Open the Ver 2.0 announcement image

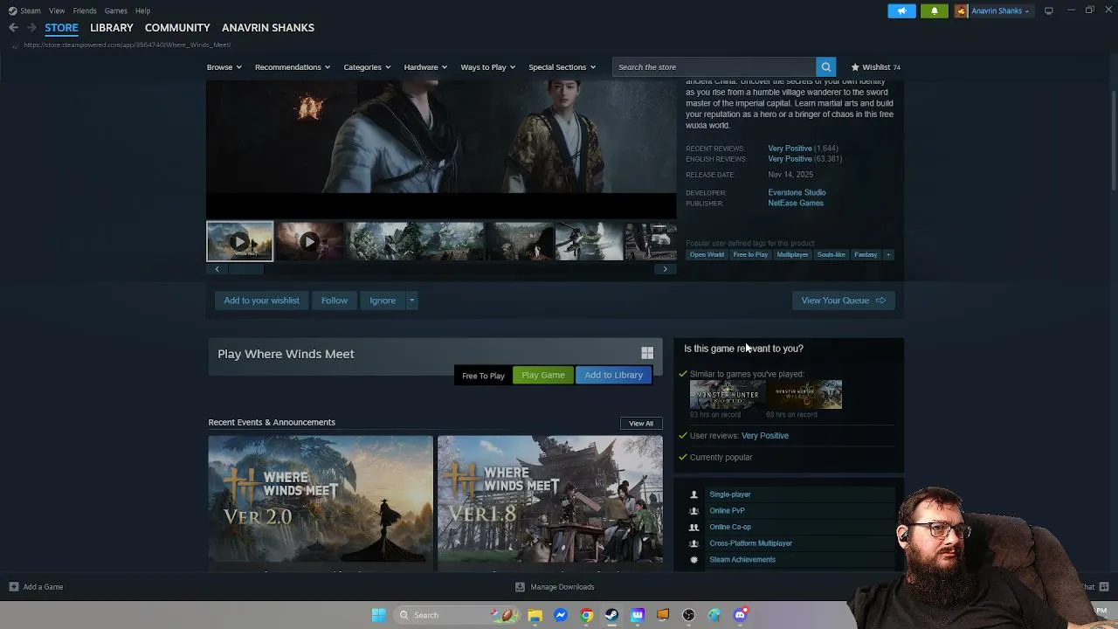(x=321, y=500)
